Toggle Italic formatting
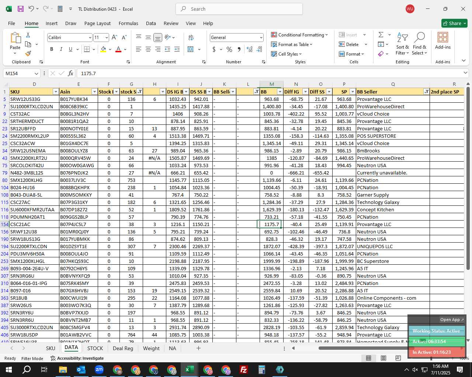 (x=61, y=49)
